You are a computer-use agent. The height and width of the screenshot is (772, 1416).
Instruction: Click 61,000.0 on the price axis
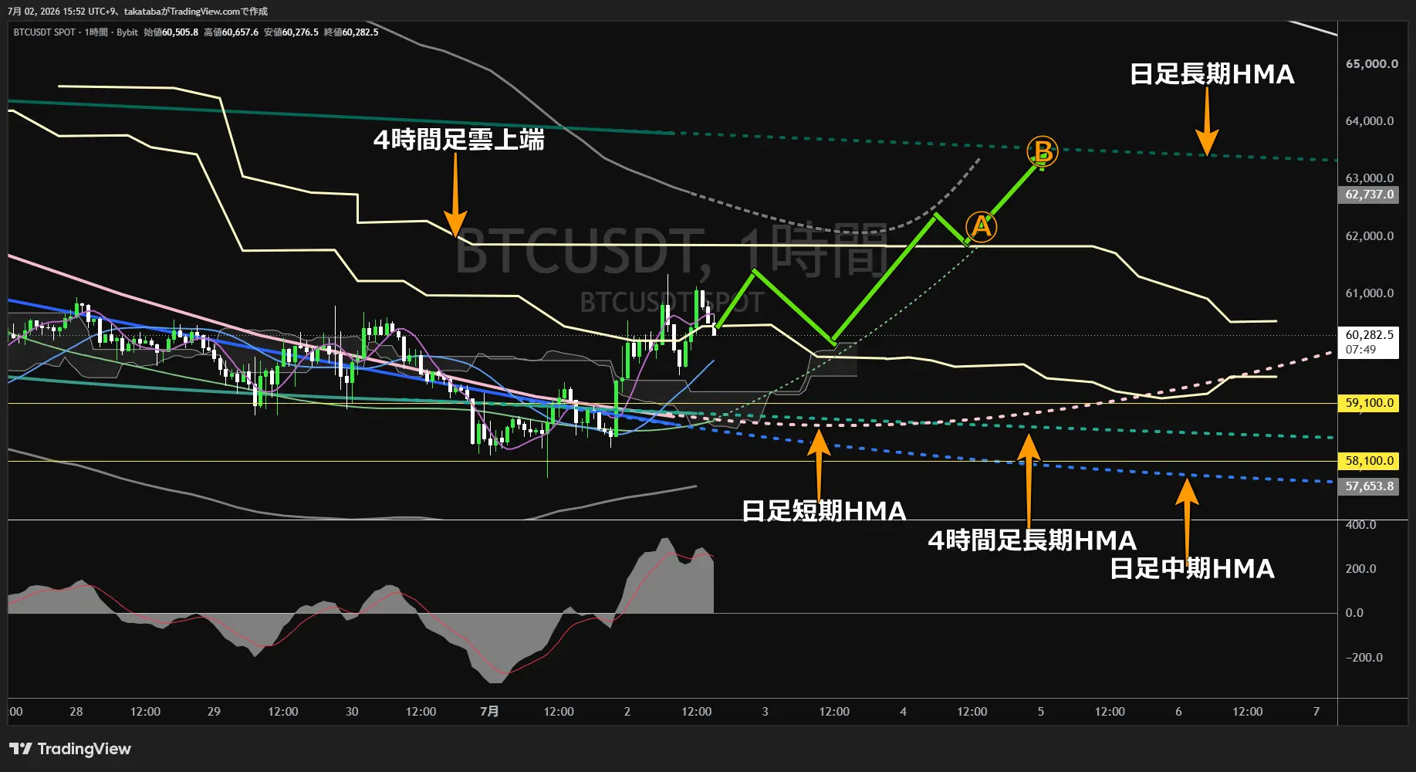(x=1370, y=293)
